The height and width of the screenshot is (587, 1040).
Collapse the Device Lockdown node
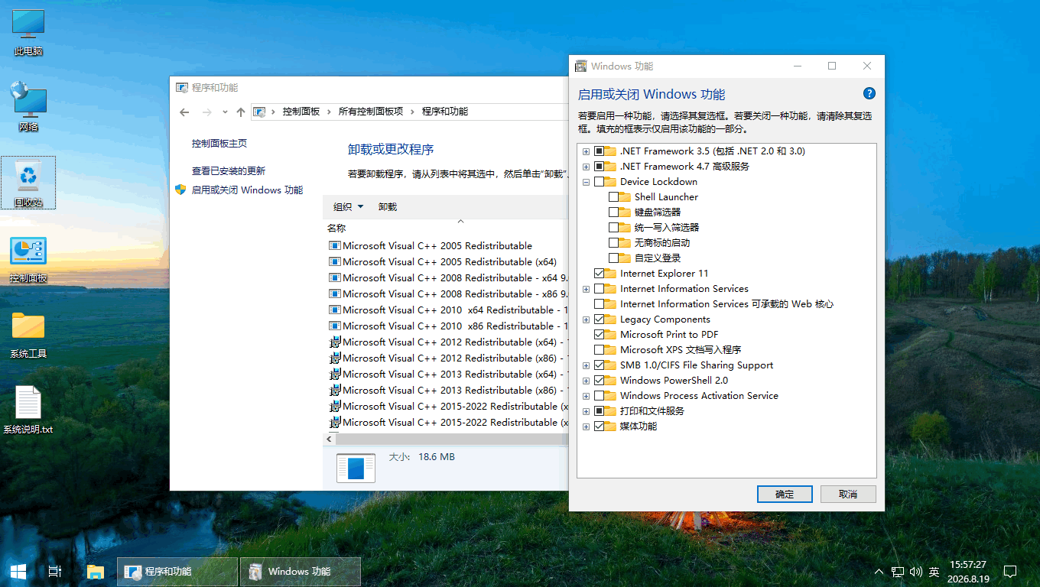pyautogui.click(x=587, y=182)
